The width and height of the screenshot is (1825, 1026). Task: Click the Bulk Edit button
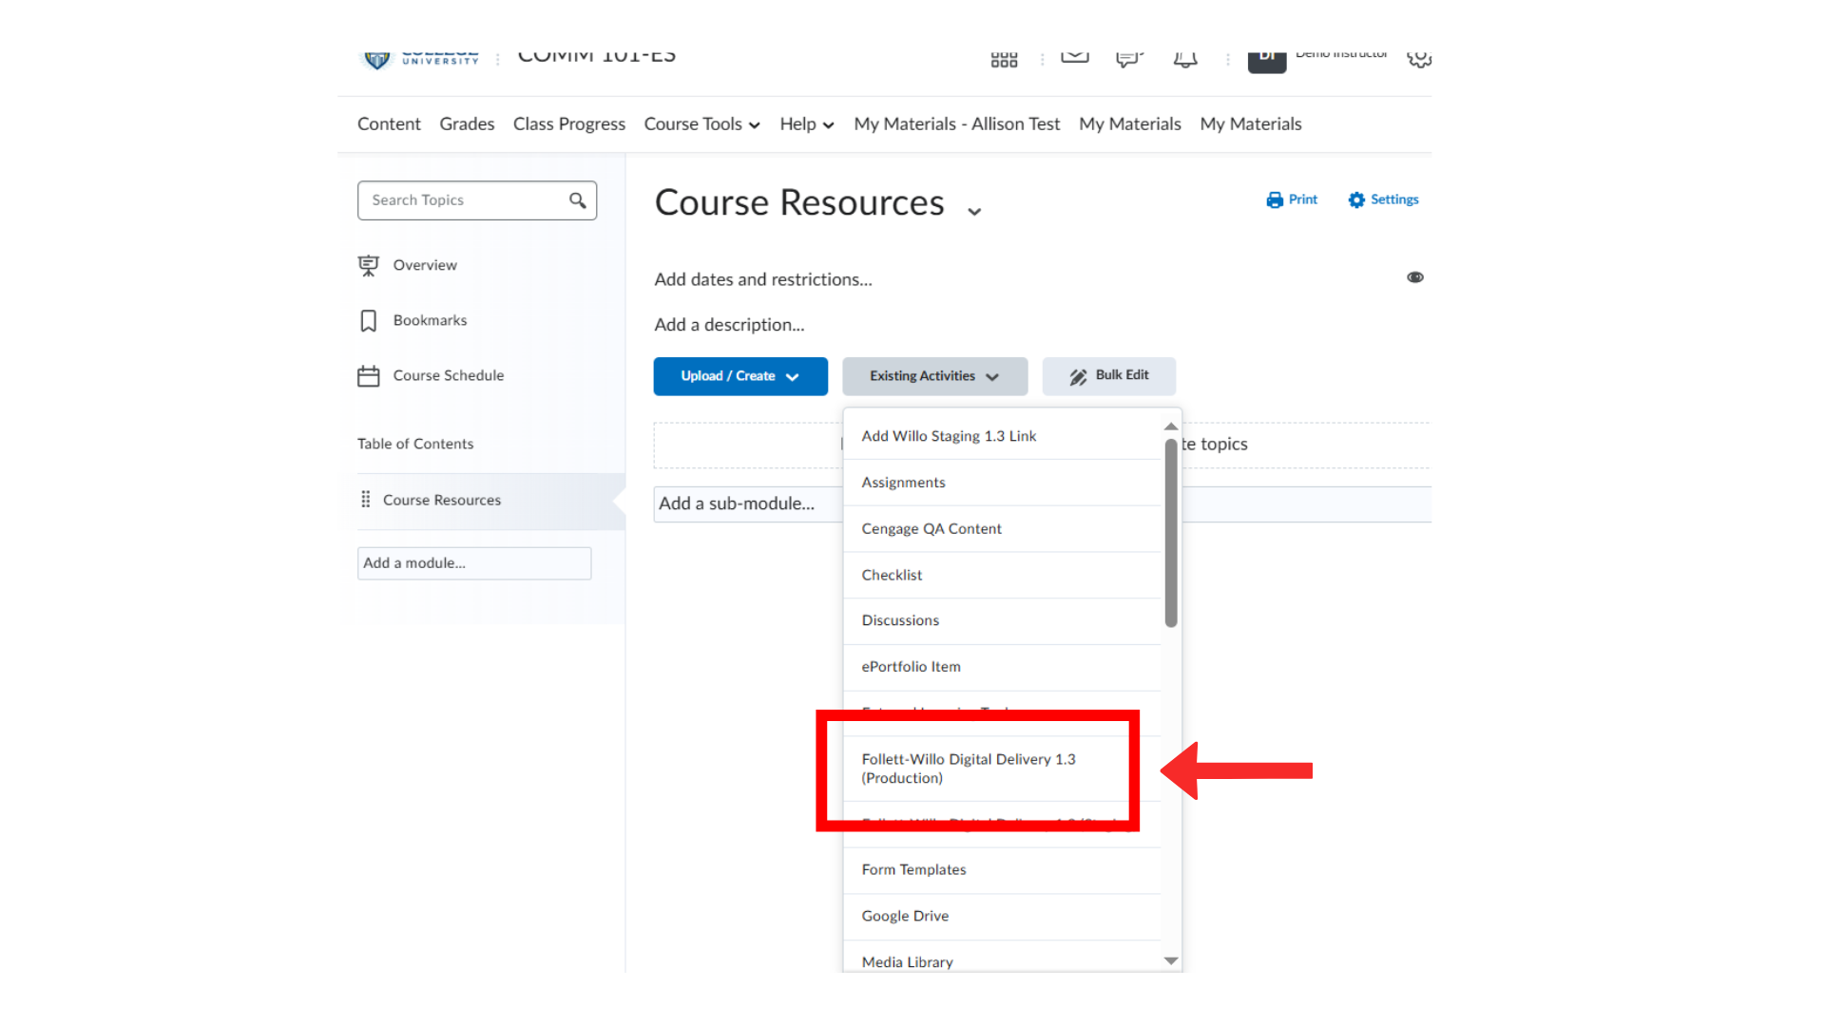coord(1109,376)
